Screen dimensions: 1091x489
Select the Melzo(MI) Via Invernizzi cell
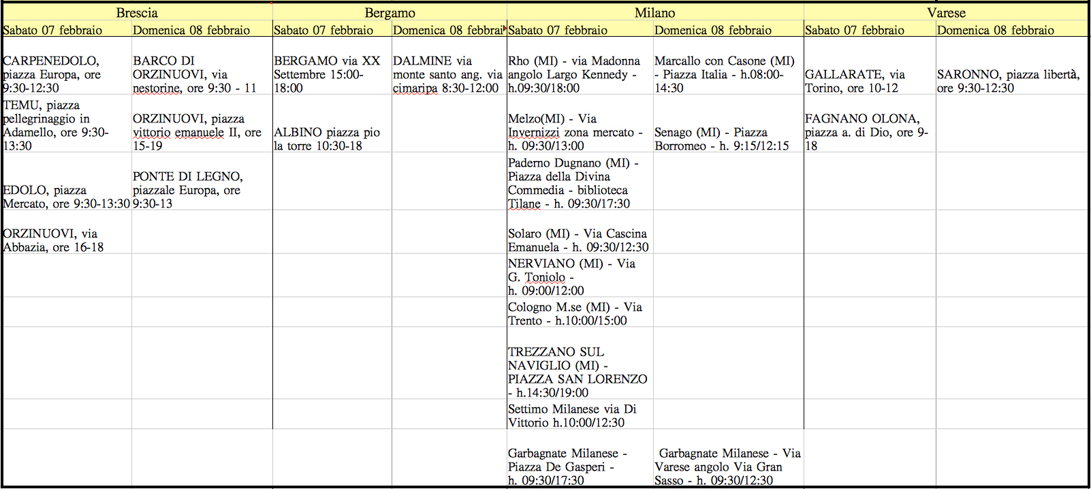pos(580,124)
